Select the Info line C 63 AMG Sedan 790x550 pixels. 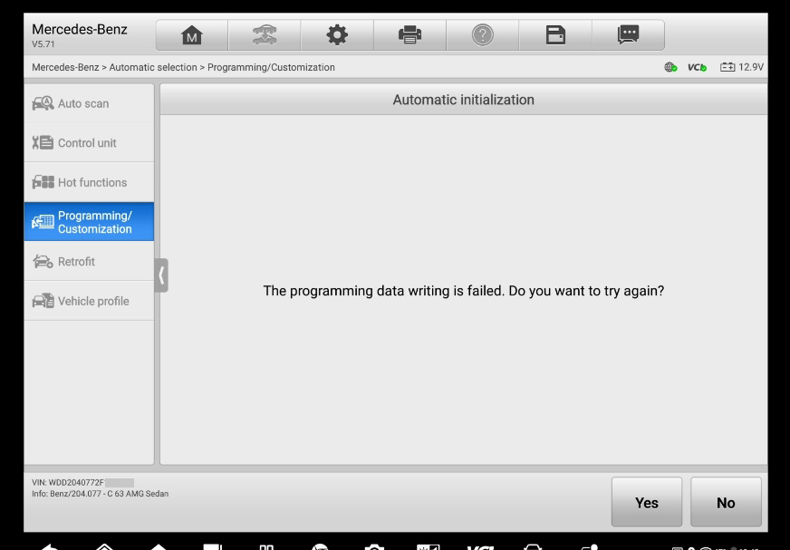(x=100, y=494)
